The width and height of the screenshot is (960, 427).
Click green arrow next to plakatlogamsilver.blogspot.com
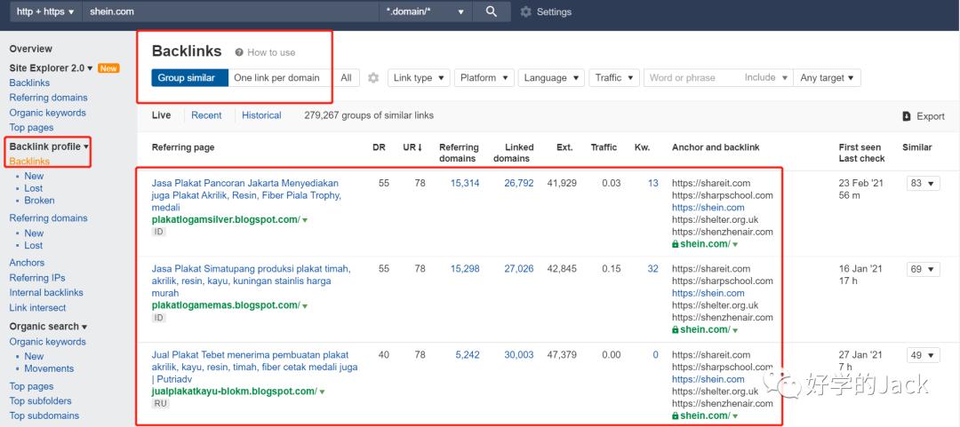(x=305, y=220)
